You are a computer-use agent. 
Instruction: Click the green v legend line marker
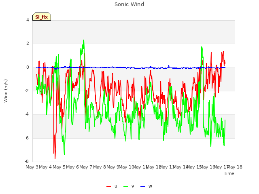126,187
